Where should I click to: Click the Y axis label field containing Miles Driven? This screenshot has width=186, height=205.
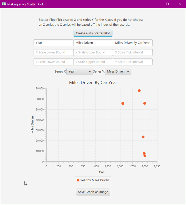[x=93, y=43]
